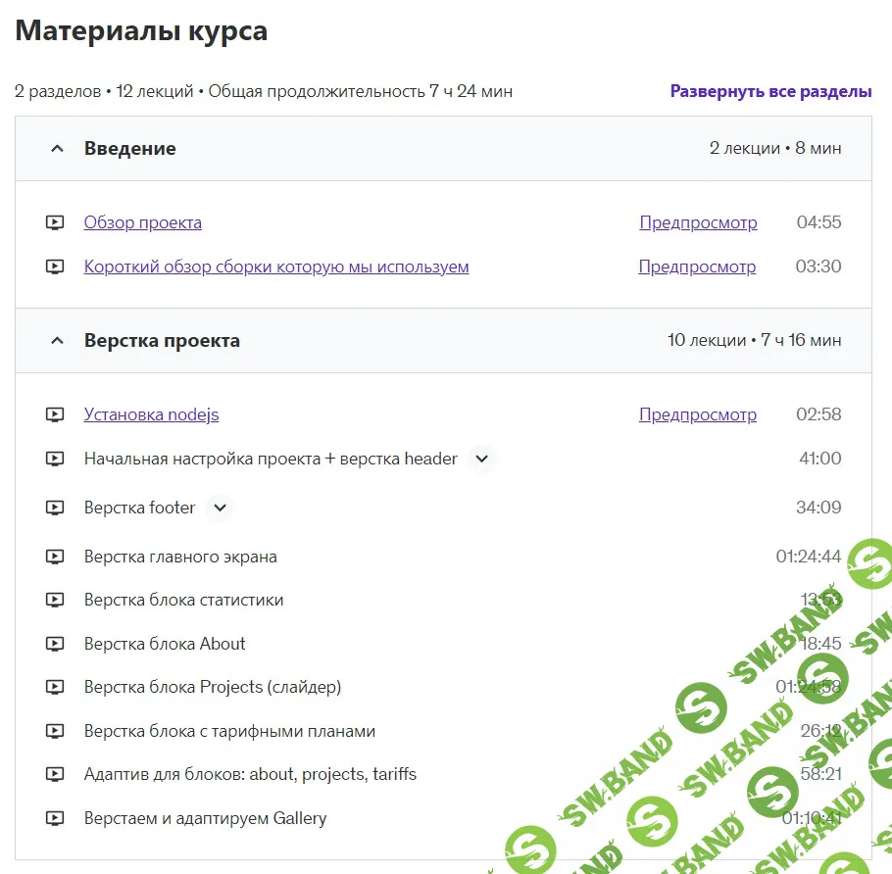
Task: Click video icon next to Верстка footer
Action: (x=55, y=508)
